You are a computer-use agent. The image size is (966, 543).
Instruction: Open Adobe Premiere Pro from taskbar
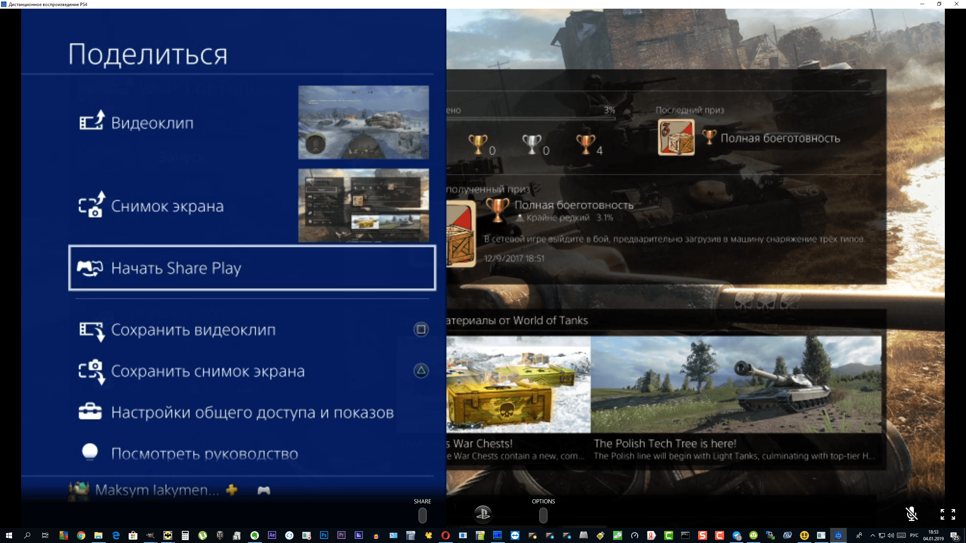[x=341, y=535]
